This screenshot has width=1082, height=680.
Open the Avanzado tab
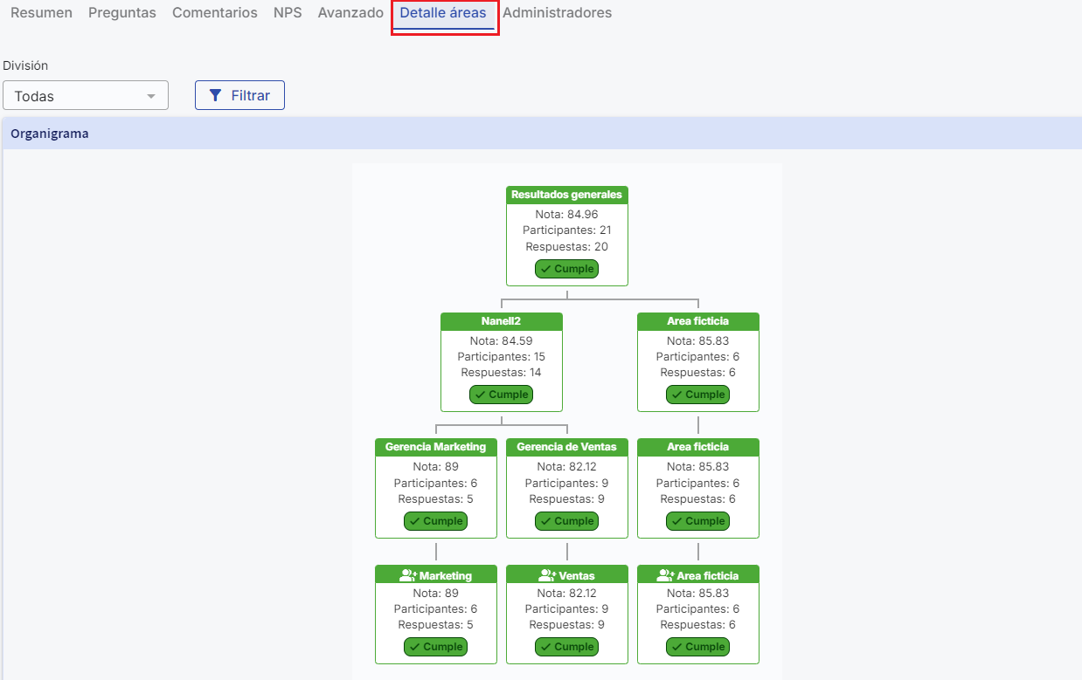click(x=350, y=13)
